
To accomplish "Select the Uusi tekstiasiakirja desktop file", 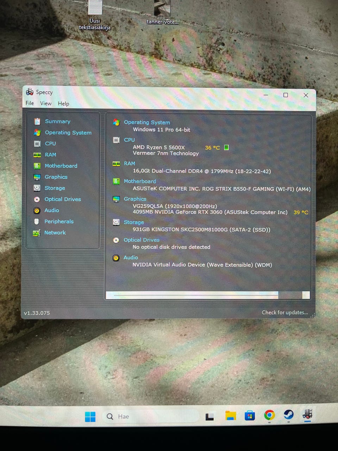I will (x=95, y=16).
